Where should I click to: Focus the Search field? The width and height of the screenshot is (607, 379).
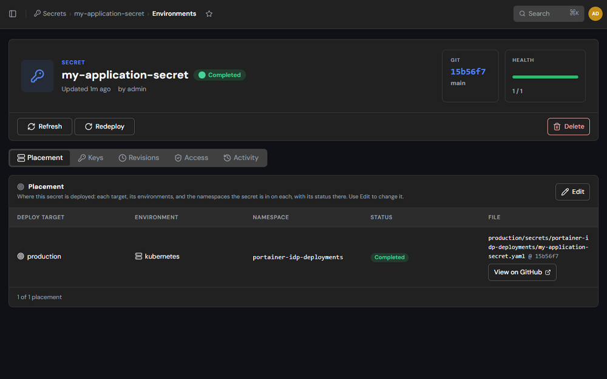[549, 13]
